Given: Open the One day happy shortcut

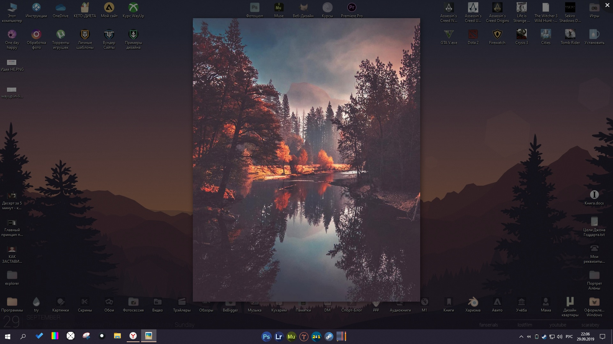Looking at the screenshot, I should [12, 39].
